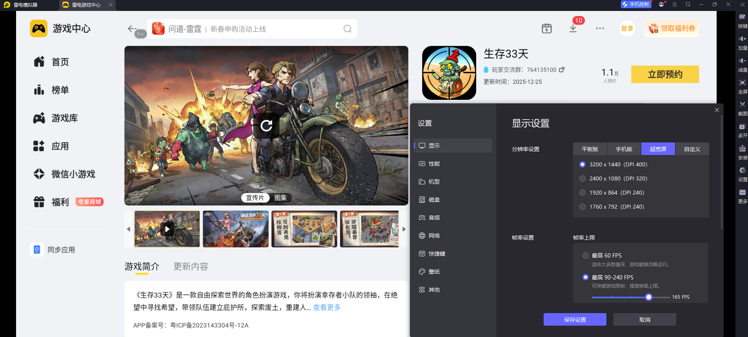Click the 立即预约 button
The height and width of the screenshot is (337, 748).
click(665, 74)
